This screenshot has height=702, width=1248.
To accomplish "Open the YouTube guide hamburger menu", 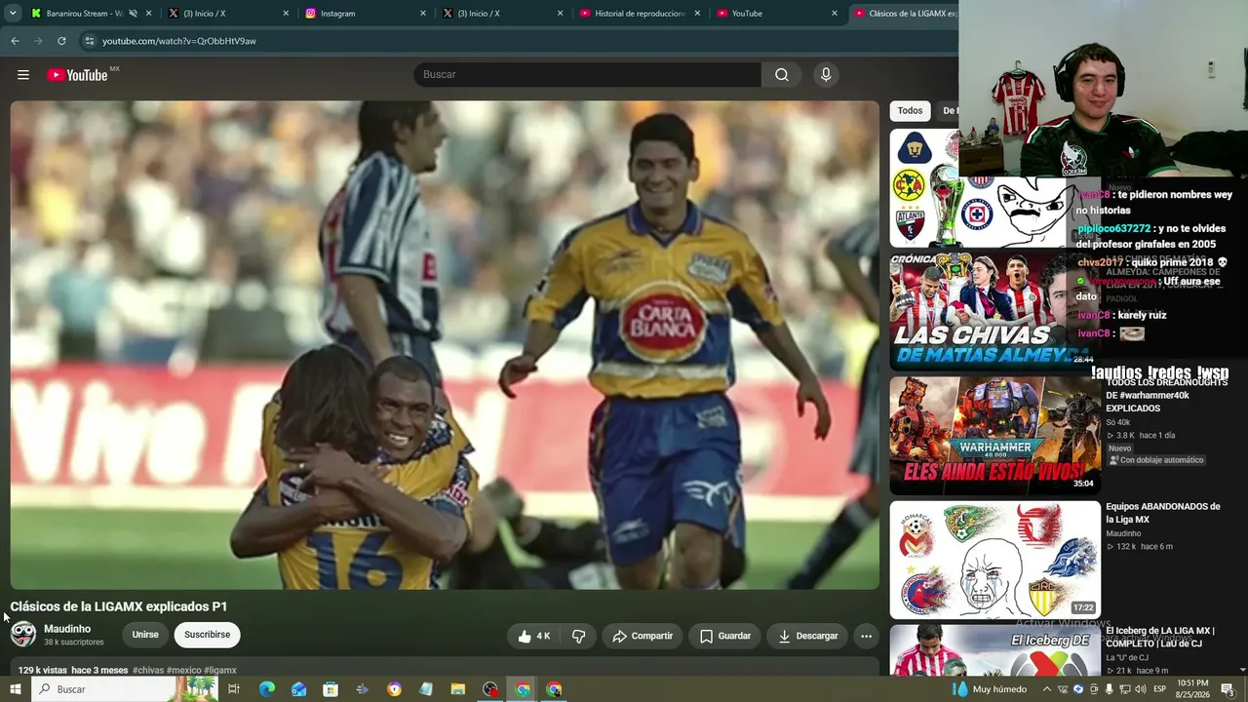I will coord(23,75).
